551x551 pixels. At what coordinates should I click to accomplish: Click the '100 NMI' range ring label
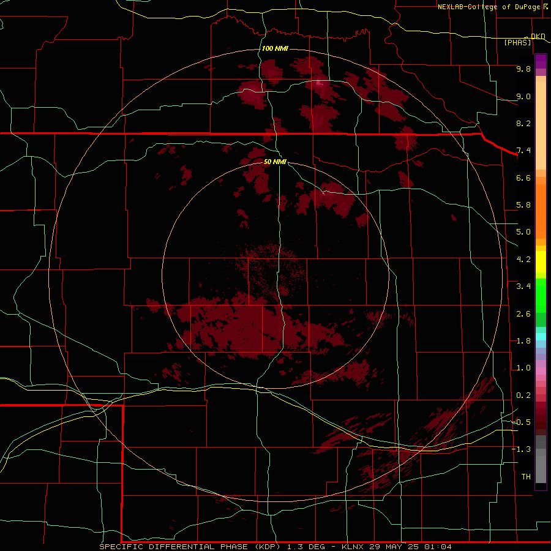(x=275, y=48)
